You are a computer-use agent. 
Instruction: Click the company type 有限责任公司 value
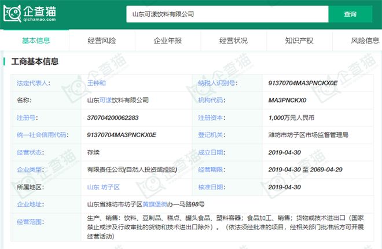pos(132,170)
